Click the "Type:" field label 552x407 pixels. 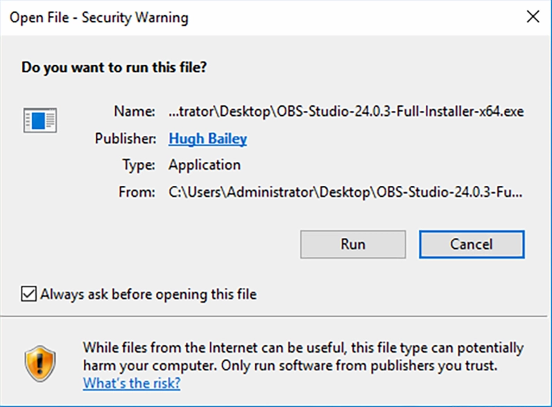coord(138,165)
